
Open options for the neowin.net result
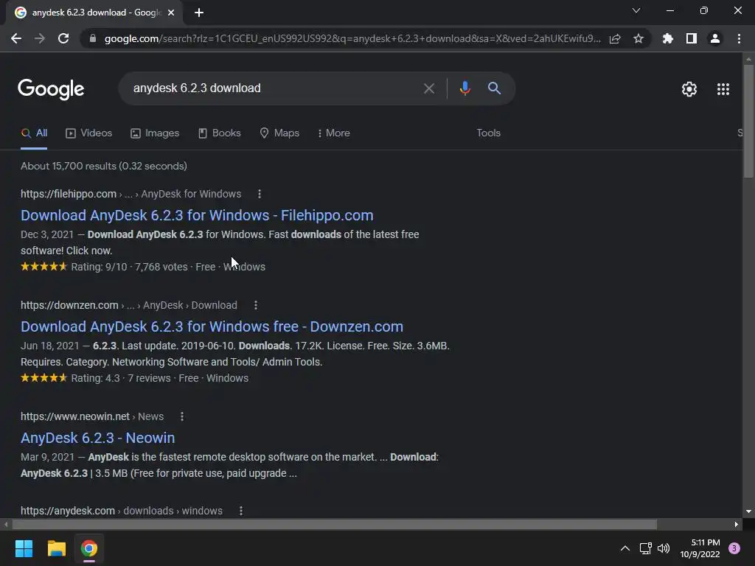(182, 416)
